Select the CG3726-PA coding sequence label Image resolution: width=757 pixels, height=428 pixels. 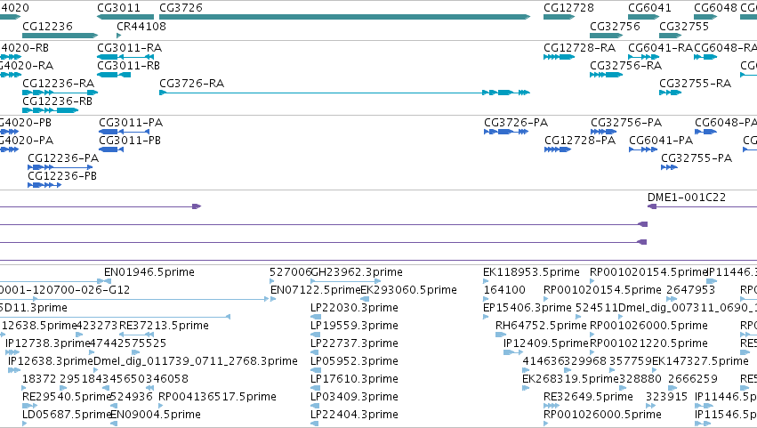(516, 123)
